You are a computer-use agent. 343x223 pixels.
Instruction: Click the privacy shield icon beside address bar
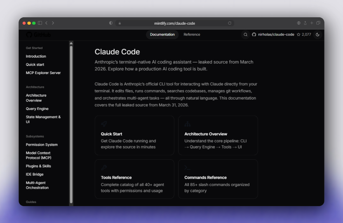111,23
